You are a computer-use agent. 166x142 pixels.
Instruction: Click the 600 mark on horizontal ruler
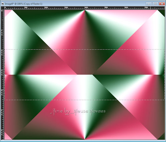point(126,8)
